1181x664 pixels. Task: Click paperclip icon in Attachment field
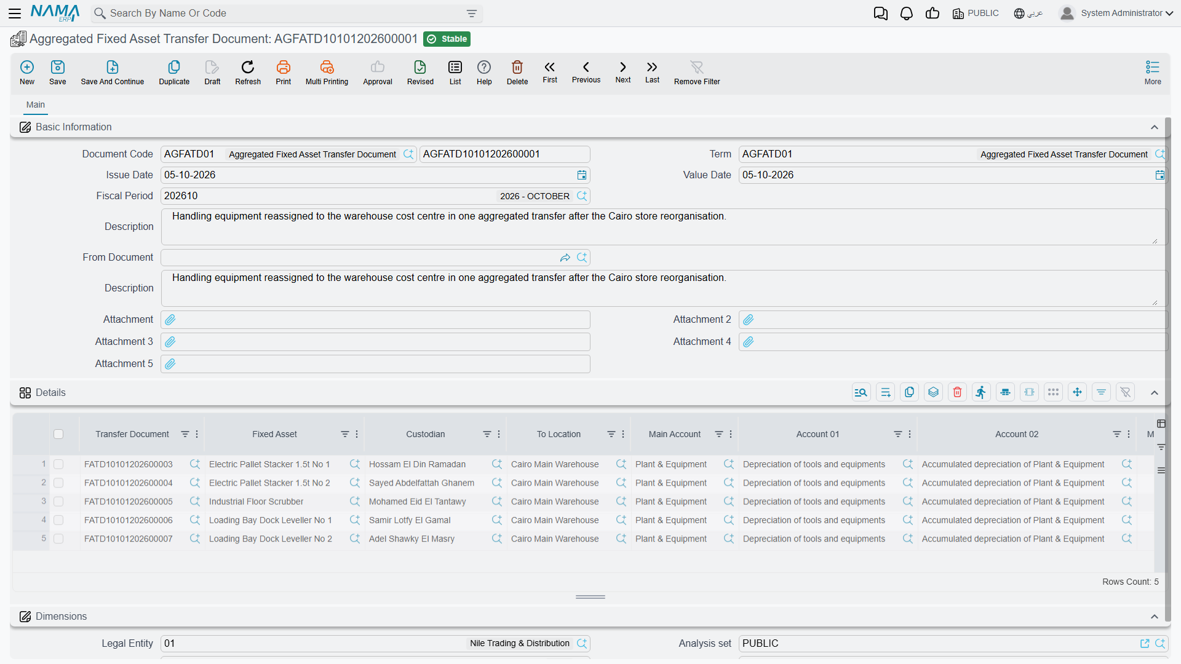point(170,320)
